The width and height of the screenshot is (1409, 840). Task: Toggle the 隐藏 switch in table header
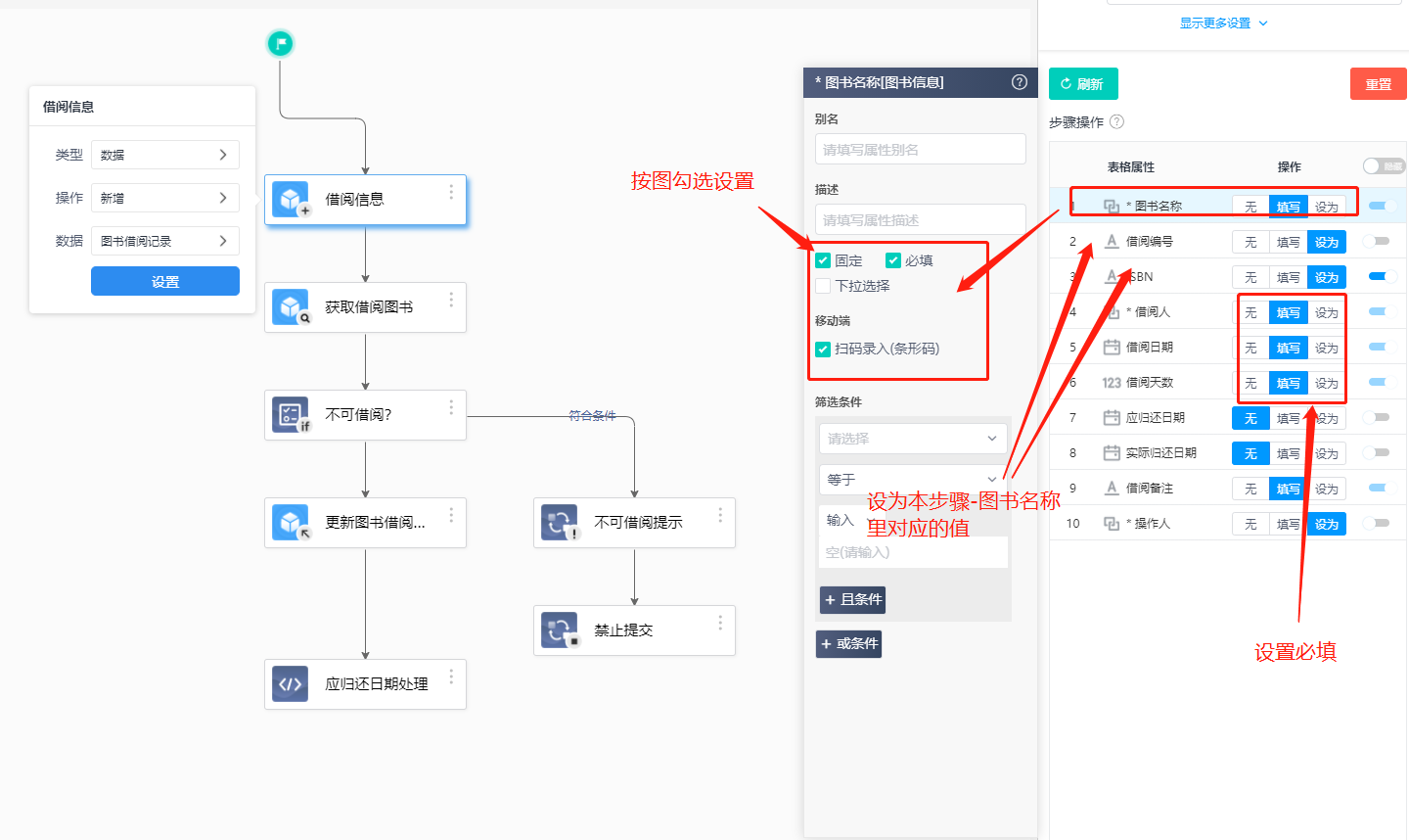pyautogui.click(x=1384, y=166)
